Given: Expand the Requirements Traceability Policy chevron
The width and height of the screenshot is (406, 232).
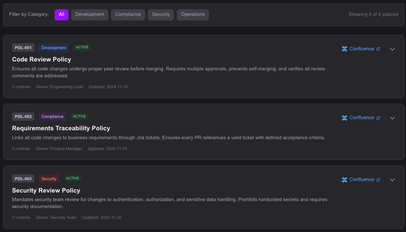Looking at the screenshot, I should [x=392, y=118].
